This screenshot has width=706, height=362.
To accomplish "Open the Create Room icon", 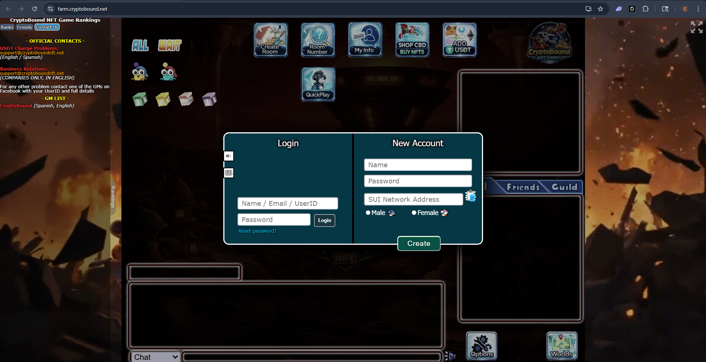I will [270, 40].
